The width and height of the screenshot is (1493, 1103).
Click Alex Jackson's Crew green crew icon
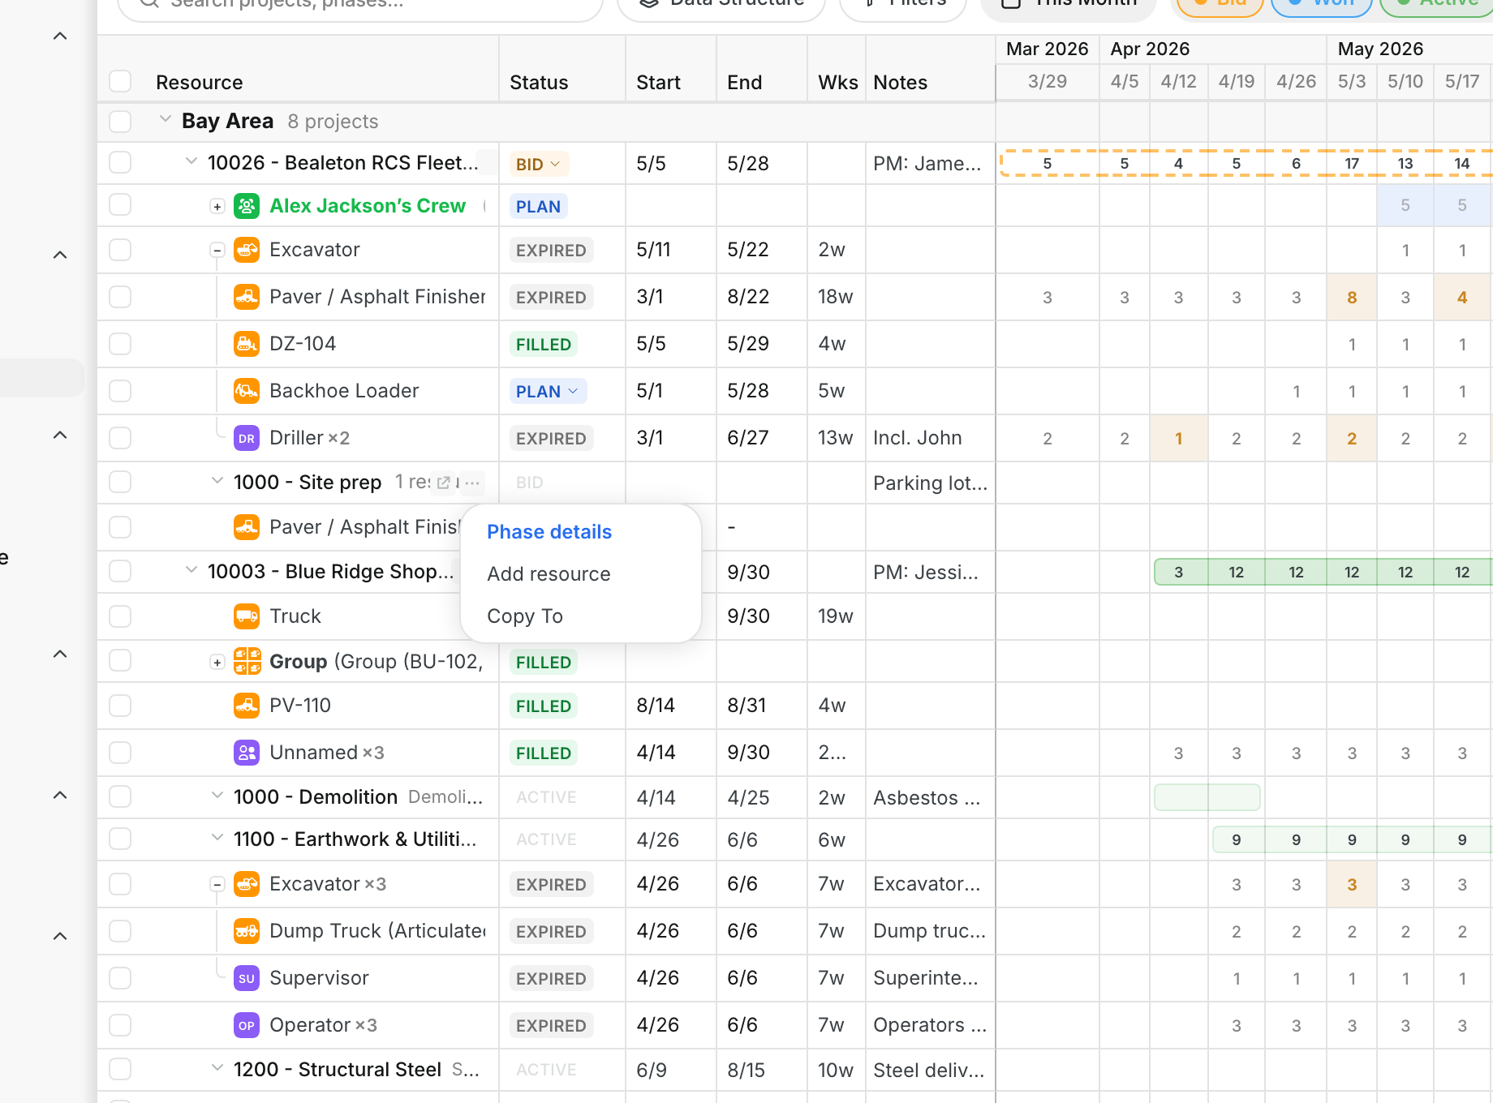pos(247,206)
